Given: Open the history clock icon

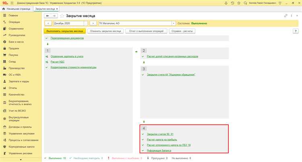Looking at the screenshot, I should (x=232, y=3).
